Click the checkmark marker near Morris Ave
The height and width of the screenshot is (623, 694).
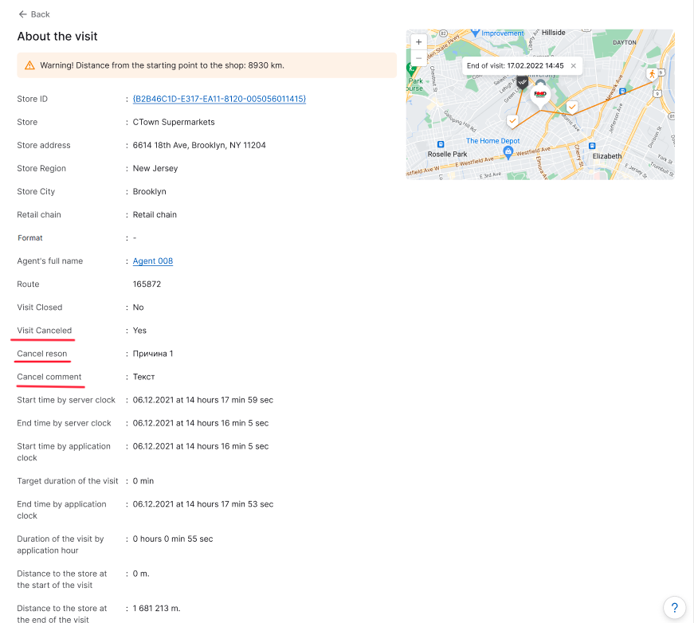[571, 107]
